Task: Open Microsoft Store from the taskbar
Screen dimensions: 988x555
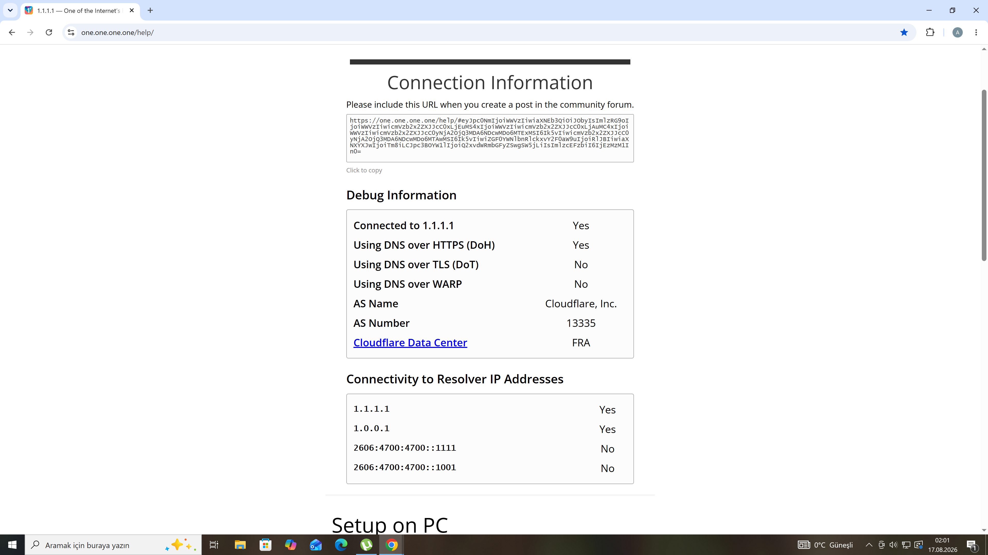Action: click(266, 545)
